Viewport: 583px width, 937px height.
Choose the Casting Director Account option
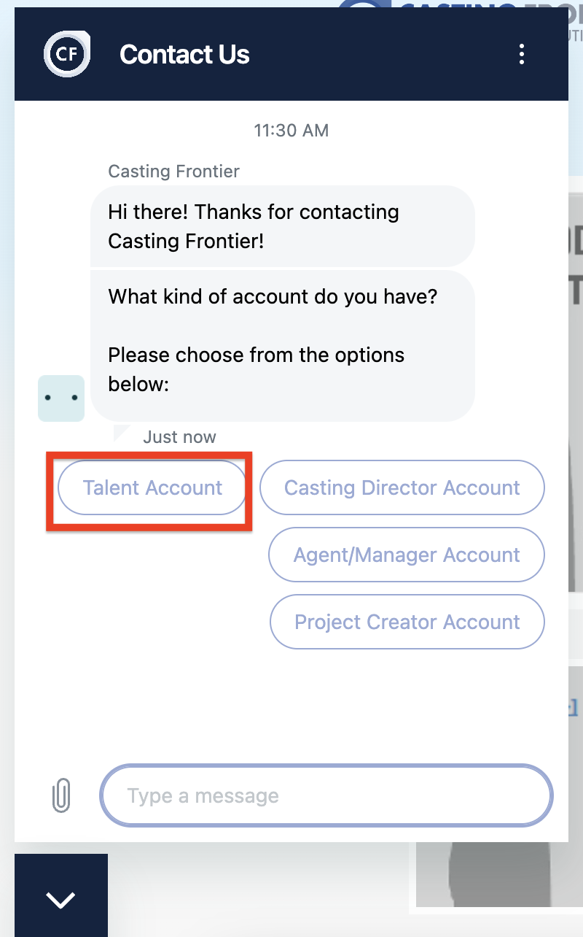click(402, 487)
